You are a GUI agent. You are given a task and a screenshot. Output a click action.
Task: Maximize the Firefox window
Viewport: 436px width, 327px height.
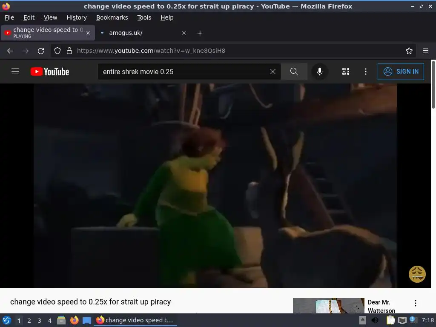422,6
